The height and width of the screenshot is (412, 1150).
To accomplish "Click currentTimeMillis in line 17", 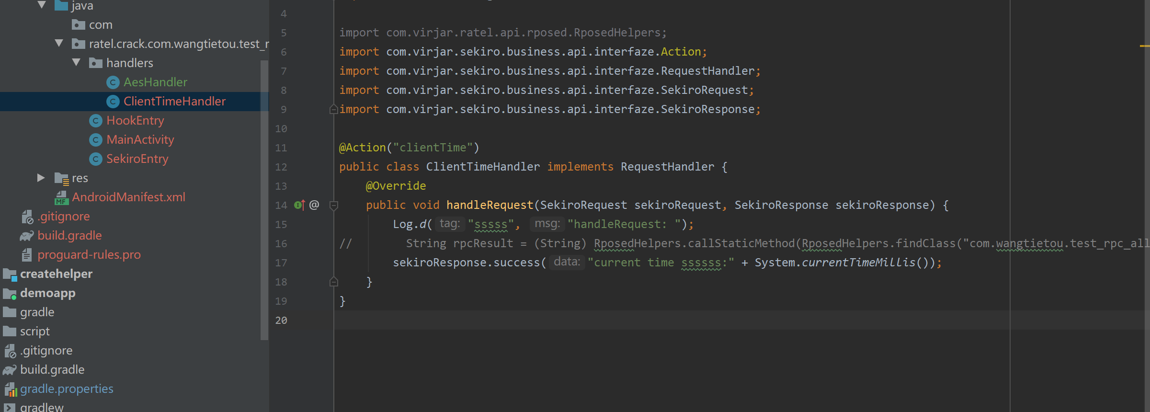I will 858,263.
